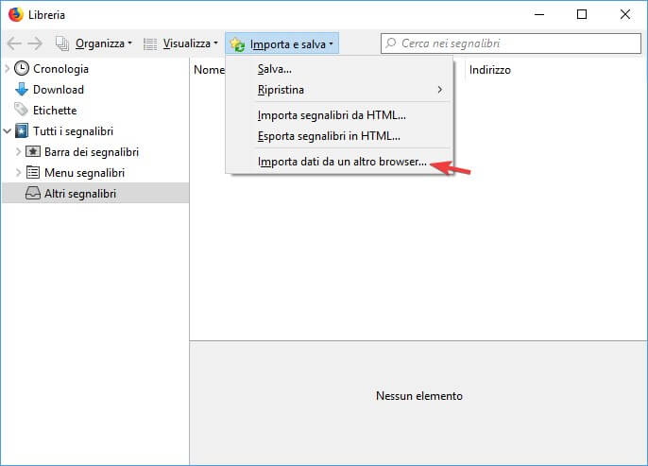Select Cronologia in the sidebar
Image resolution: width=648 pixels, height=466 pixels.
pos(60,69)
